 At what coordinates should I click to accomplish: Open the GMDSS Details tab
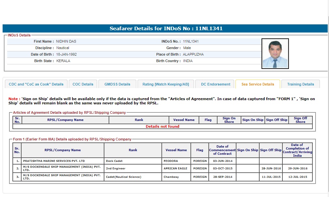117,84
